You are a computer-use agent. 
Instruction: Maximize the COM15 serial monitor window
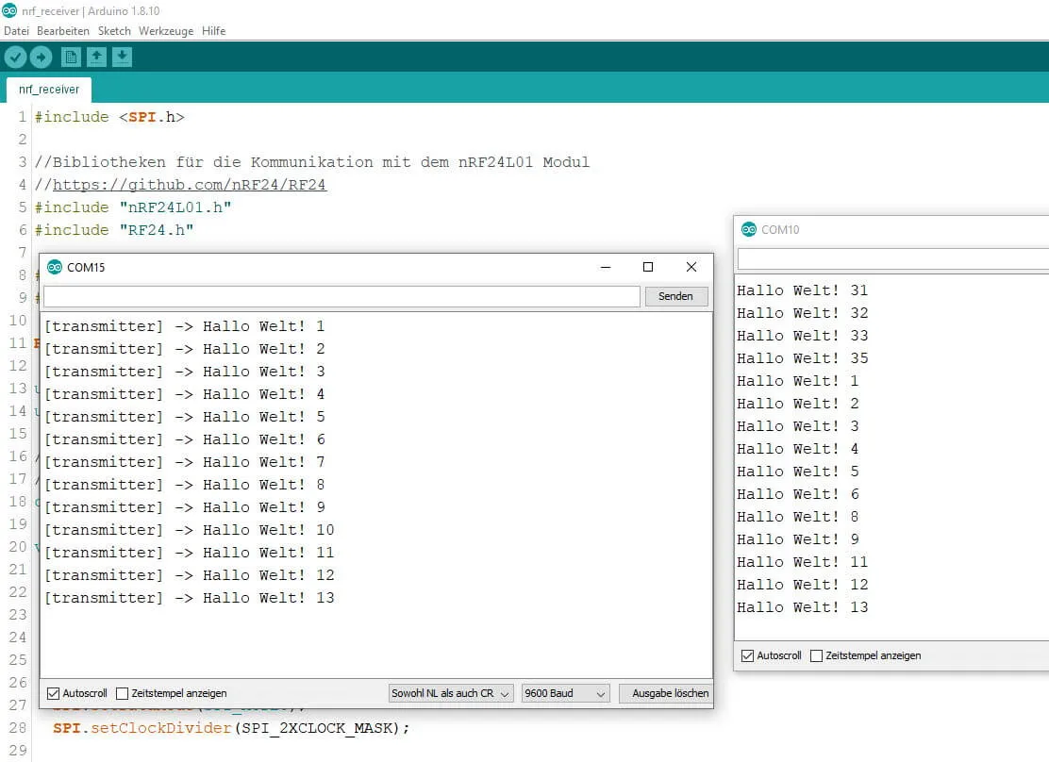coord(648,267)
